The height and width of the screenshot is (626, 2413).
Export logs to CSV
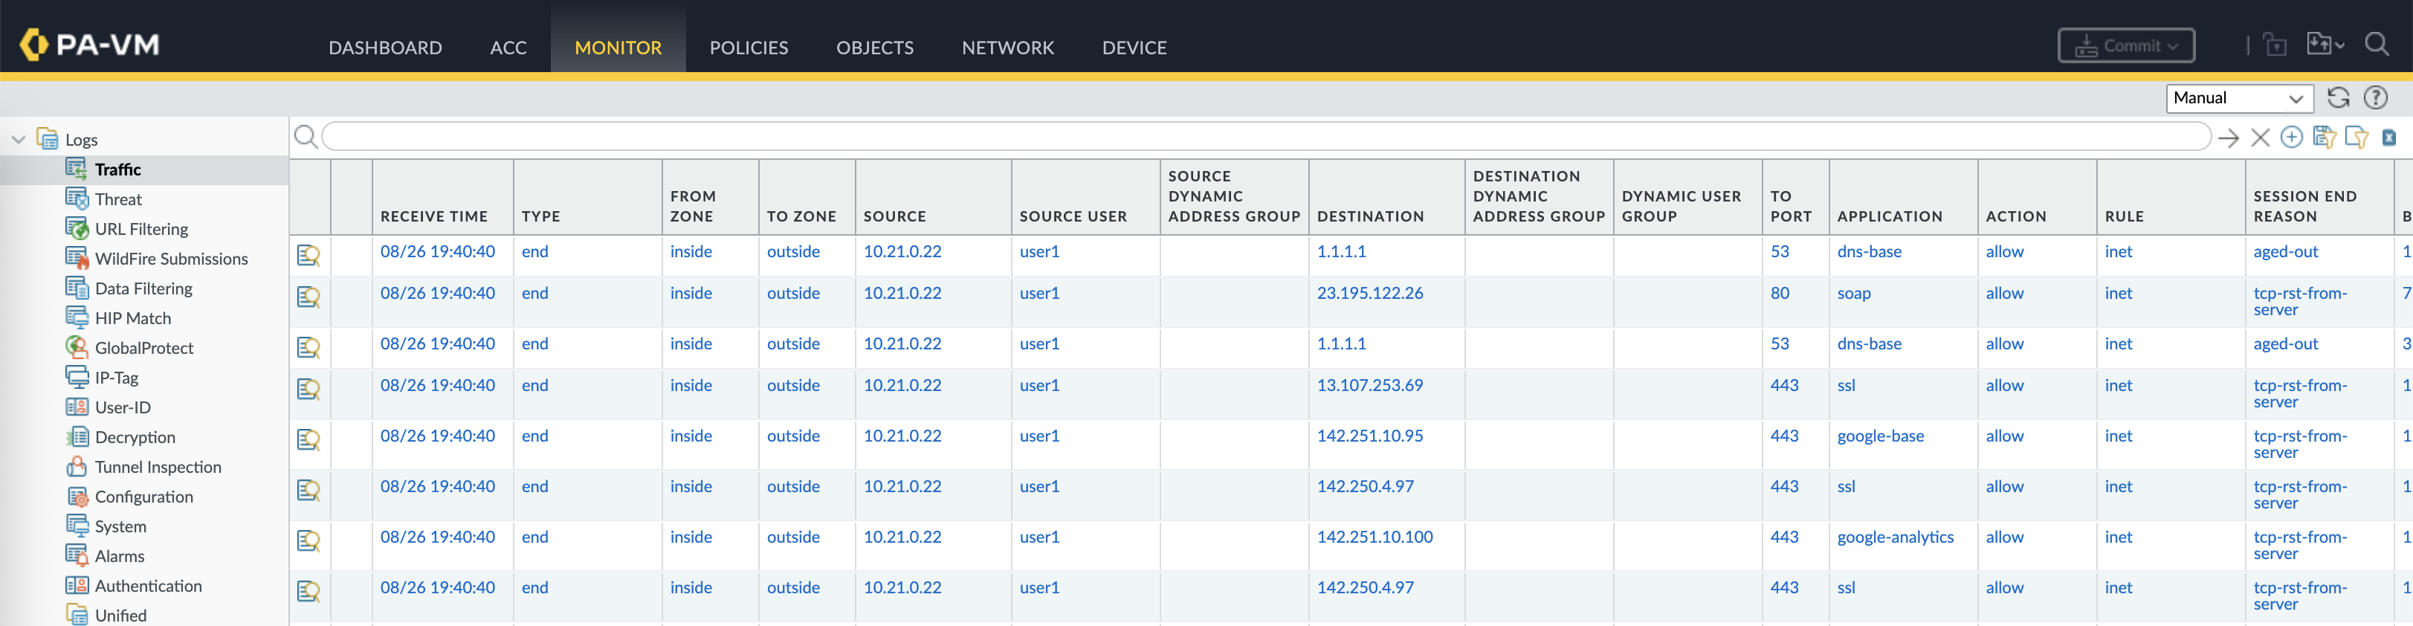point(2388,138)
